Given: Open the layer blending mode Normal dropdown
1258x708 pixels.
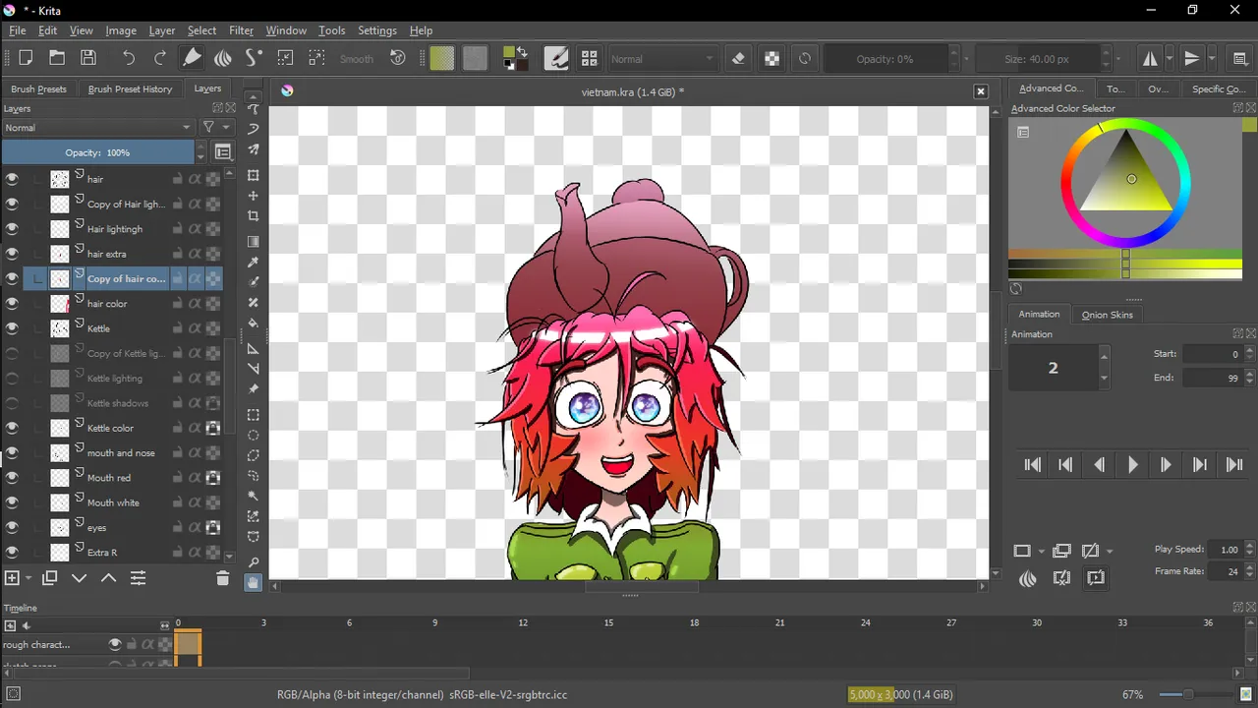Looking at the screenshot, I should (97, 128).
